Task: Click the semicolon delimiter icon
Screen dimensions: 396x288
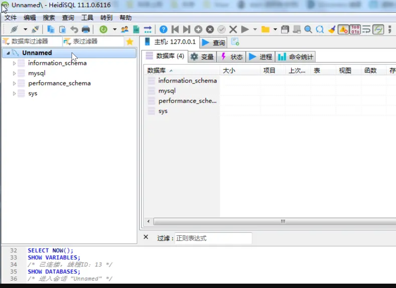Action: click(390, 30)
